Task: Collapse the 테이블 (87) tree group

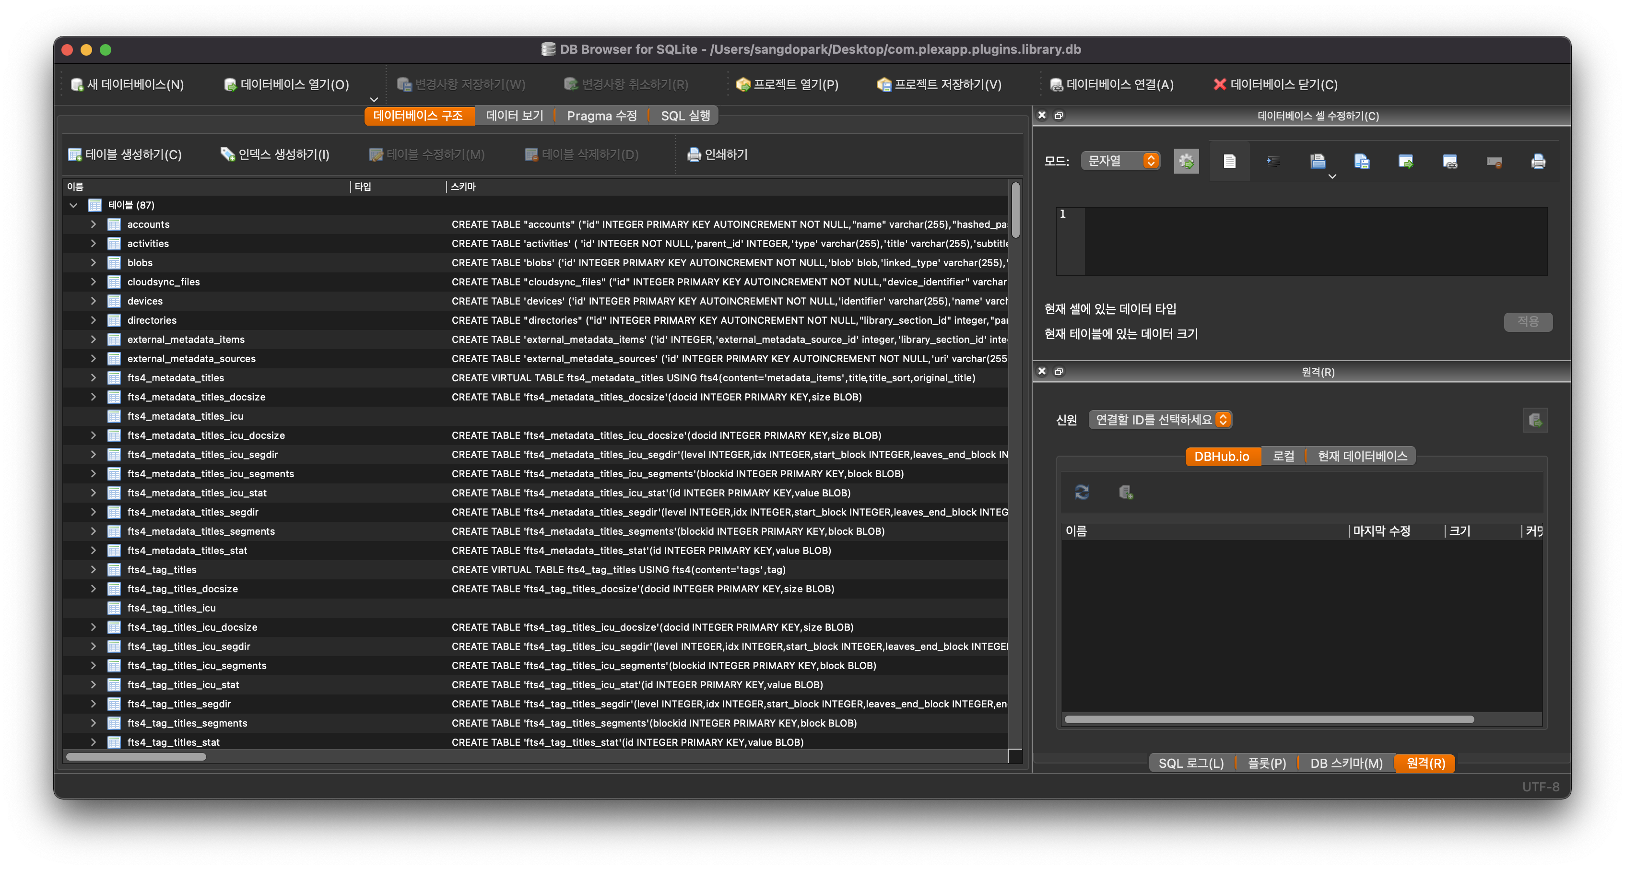Action: click(74, 205)
